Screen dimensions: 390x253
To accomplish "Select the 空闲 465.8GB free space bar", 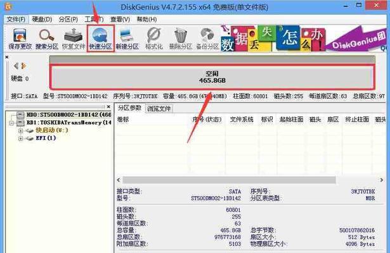I will point(212,77).
